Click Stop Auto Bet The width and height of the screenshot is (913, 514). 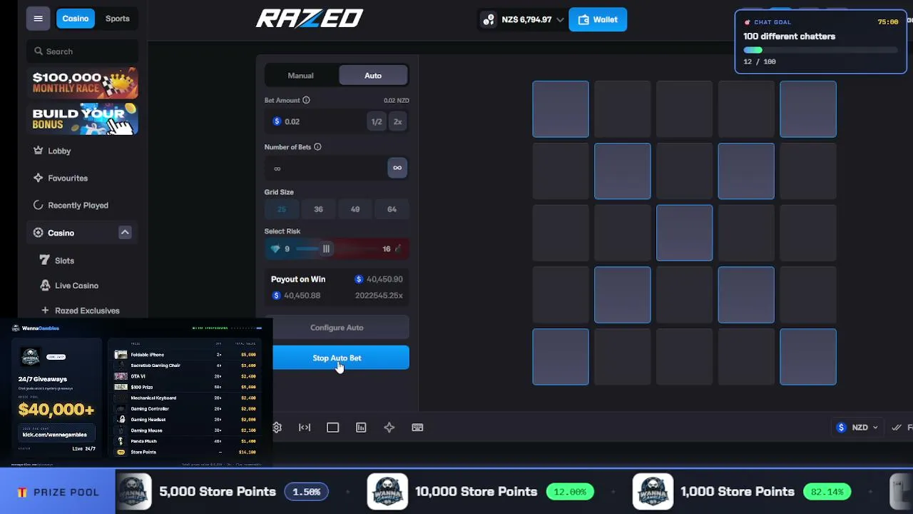(x=341, y=358)
